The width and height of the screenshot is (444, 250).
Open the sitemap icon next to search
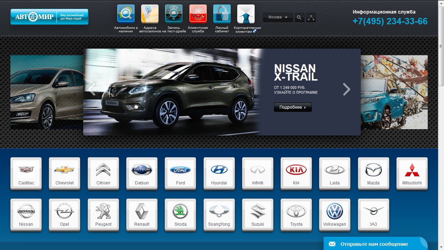click(x=311, y=18)
